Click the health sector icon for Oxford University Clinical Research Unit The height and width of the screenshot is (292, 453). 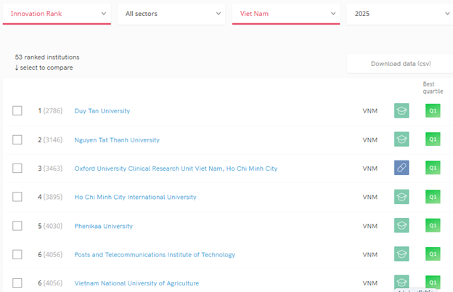tap(401, 168)
